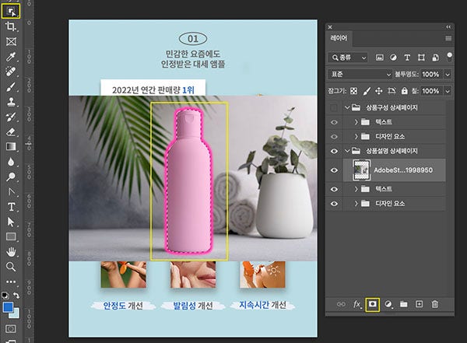Click the Add layer mask button
This screenshot has width=467, height=343.
point(373,304)
